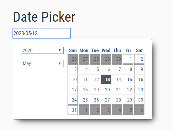Open the May month dropdown
Screen dimensions: 172x130
coord(42,63)
